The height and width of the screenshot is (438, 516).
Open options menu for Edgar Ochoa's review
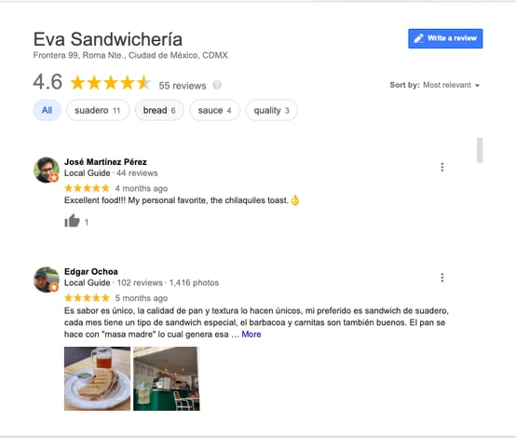442,278
